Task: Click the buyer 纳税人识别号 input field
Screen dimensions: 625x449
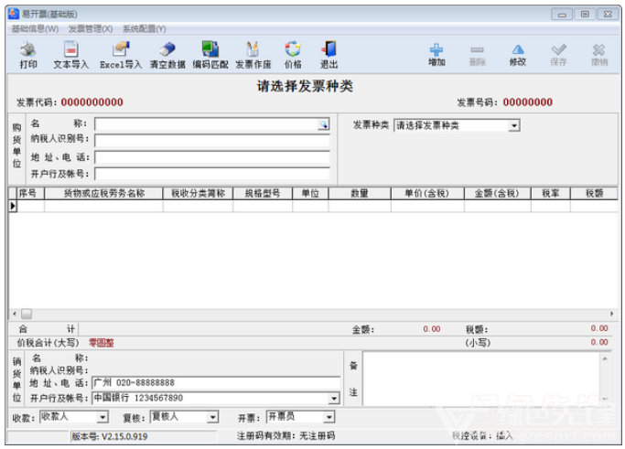Action: point(212,140)
